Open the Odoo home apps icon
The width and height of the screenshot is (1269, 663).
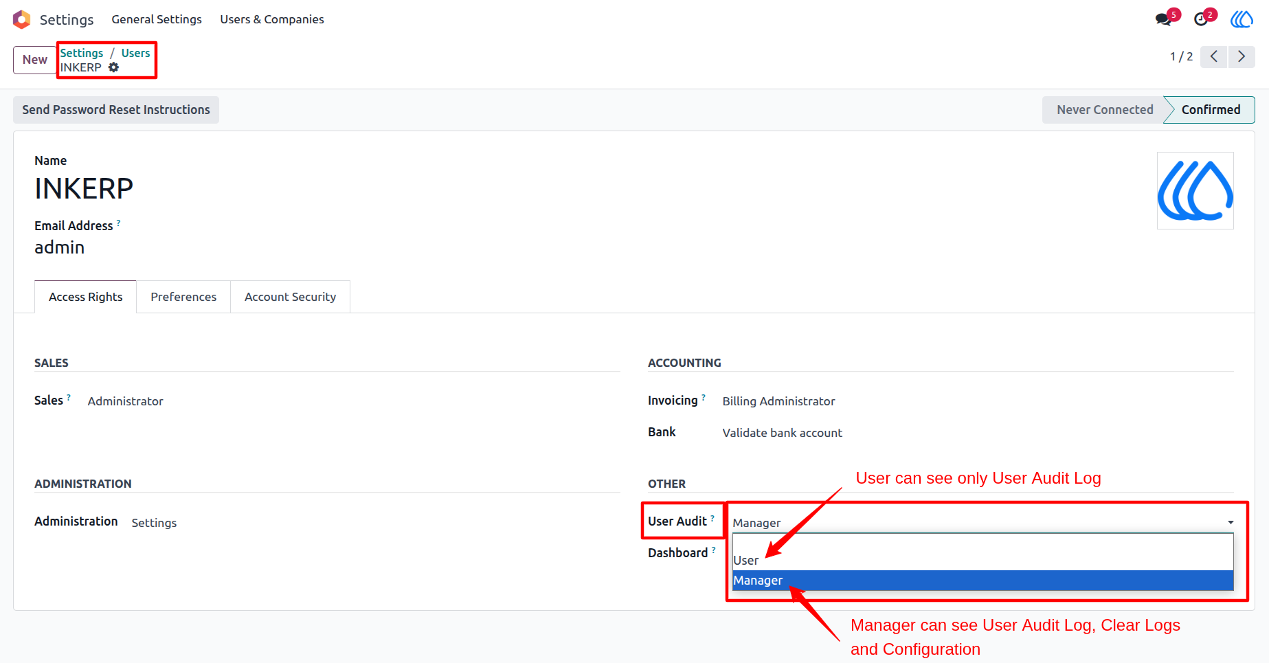(x=22, y=19)
